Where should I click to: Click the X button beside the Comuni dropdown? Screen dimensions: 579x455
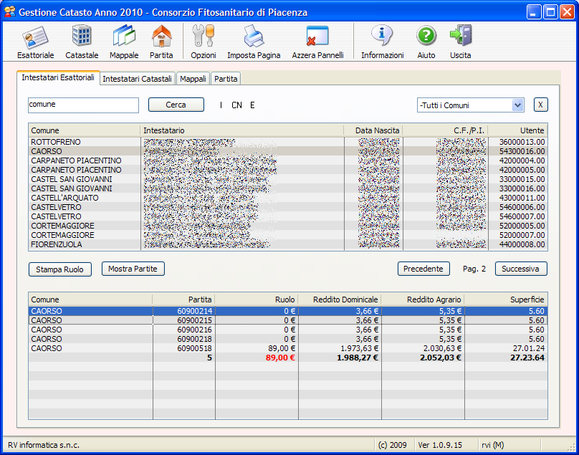[x=540, y=105]
